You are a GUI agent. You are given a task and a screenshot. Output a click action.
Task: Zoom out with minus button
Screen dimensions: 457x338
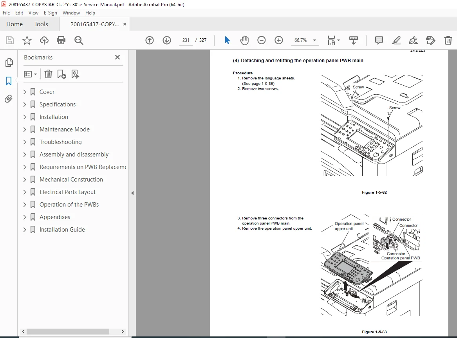click(262, 40)
